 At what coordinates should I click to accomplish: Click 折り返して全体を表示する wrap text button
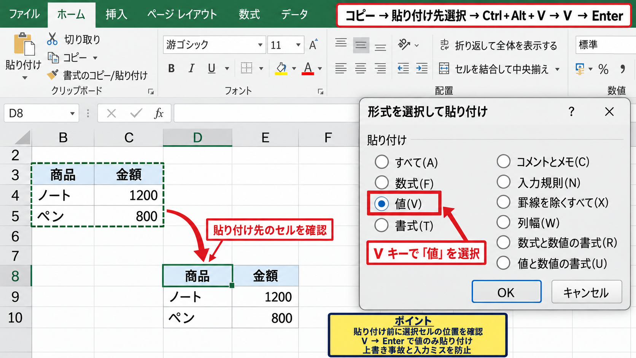tap(499, 46)
